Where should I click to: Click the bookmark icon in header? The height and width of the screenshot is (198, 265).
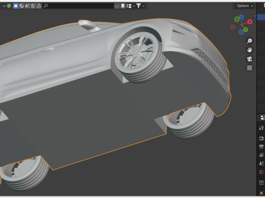click(x=123, y=6)
